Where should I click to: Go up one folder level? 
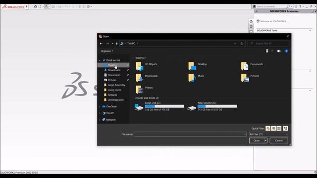(x=117, y=44)
